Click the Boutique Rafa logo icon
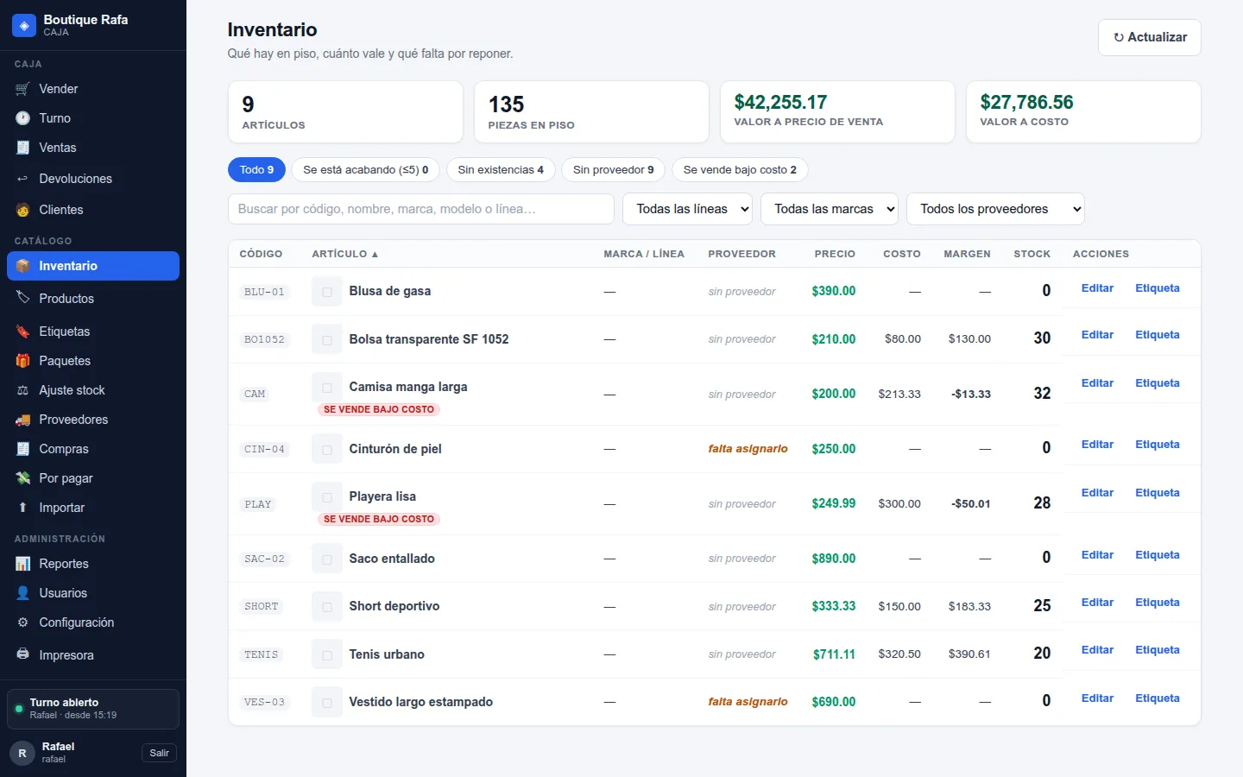Screen dimensions: 1243x777 click(x=24, y=25)
